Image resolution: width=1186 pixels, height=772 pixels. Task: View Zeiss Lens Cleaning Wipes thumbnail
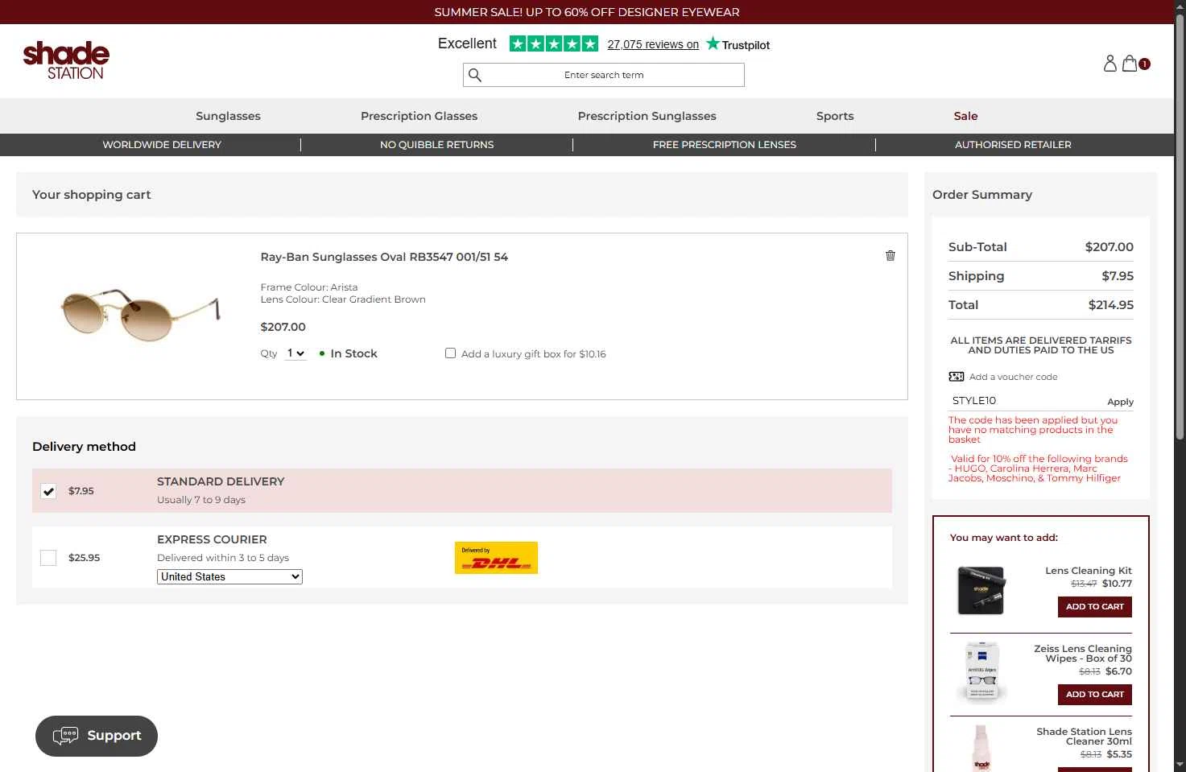click(981, 671)
